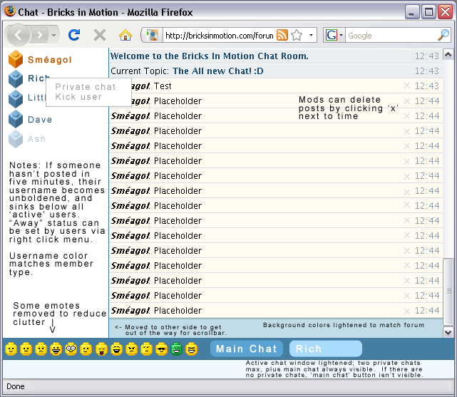This screenshot has width=457, height=397.
Task: Minimize the Firefox window
Action: (411, 12)
